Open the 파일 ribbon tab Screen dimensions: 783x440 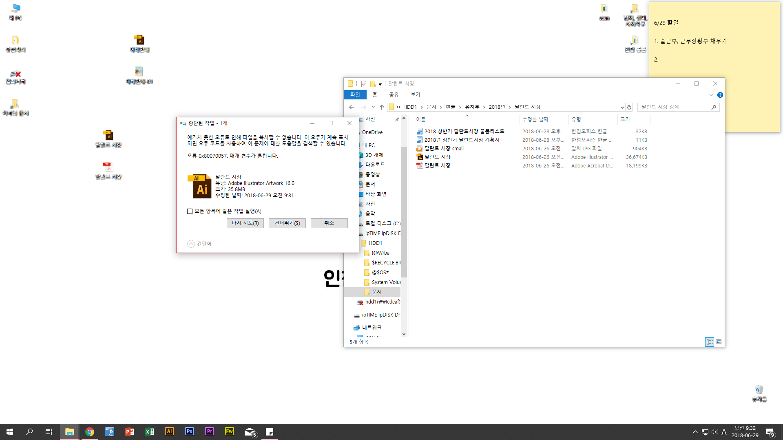click(x=355, y=95)
